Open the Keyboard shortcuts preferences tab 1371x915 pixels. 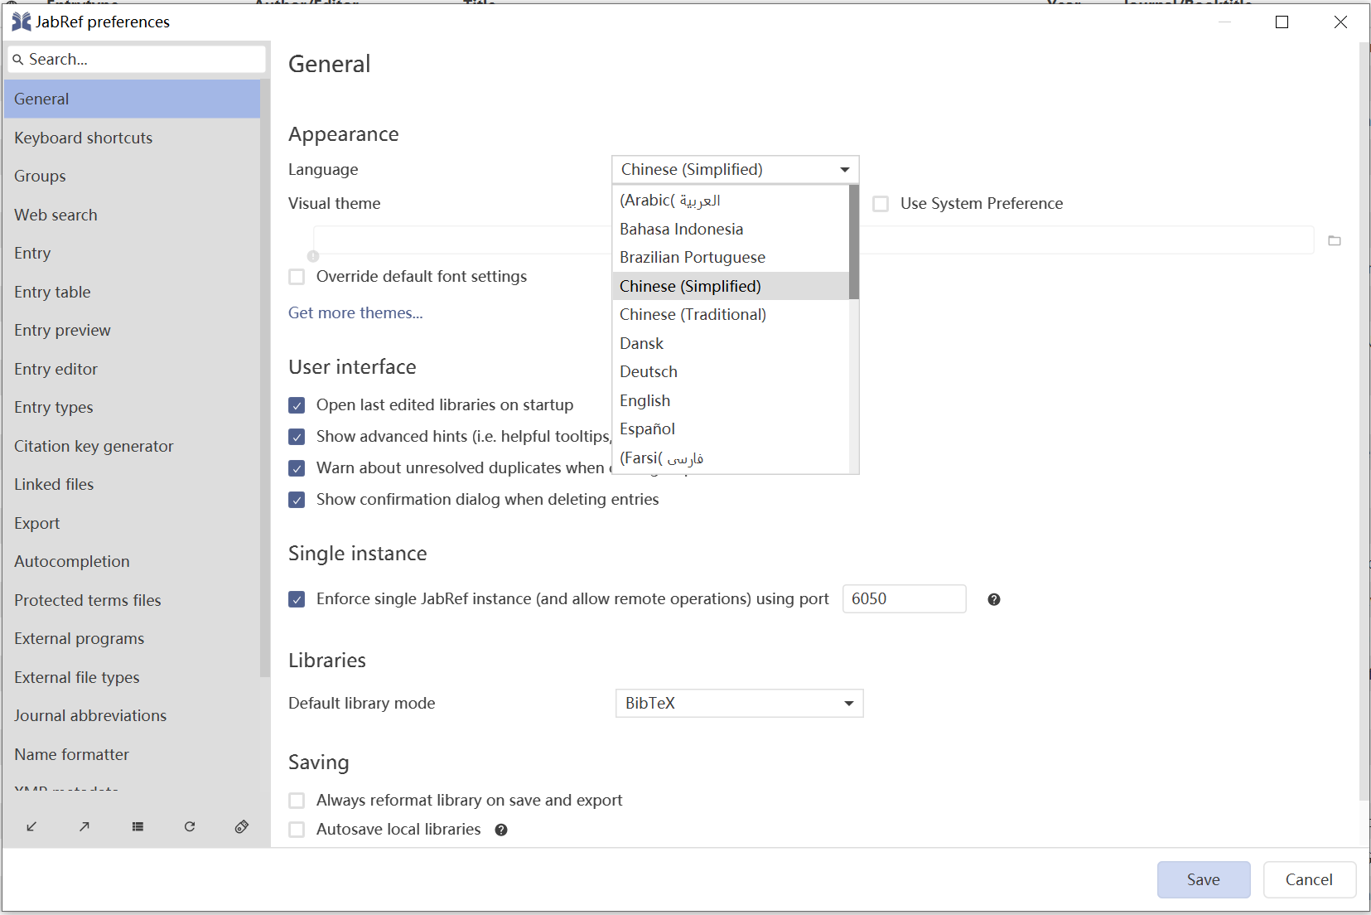[83, 138]
